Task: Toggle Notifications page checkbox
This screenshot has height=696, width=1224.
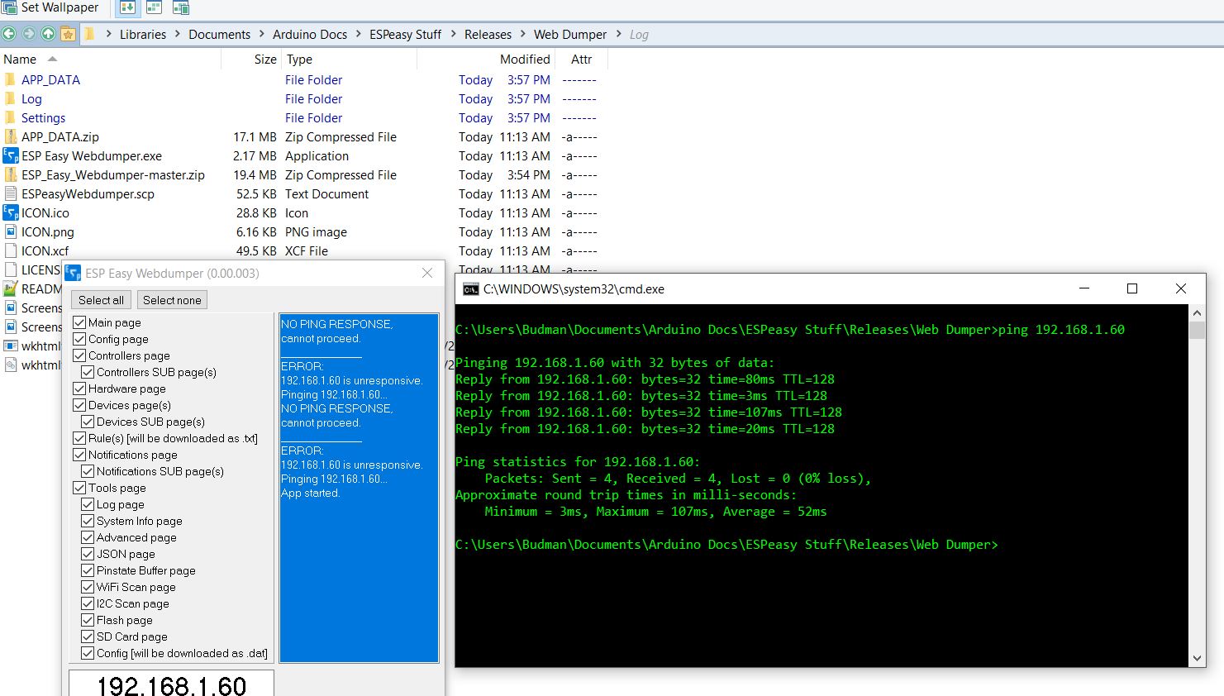Action: 79,455
